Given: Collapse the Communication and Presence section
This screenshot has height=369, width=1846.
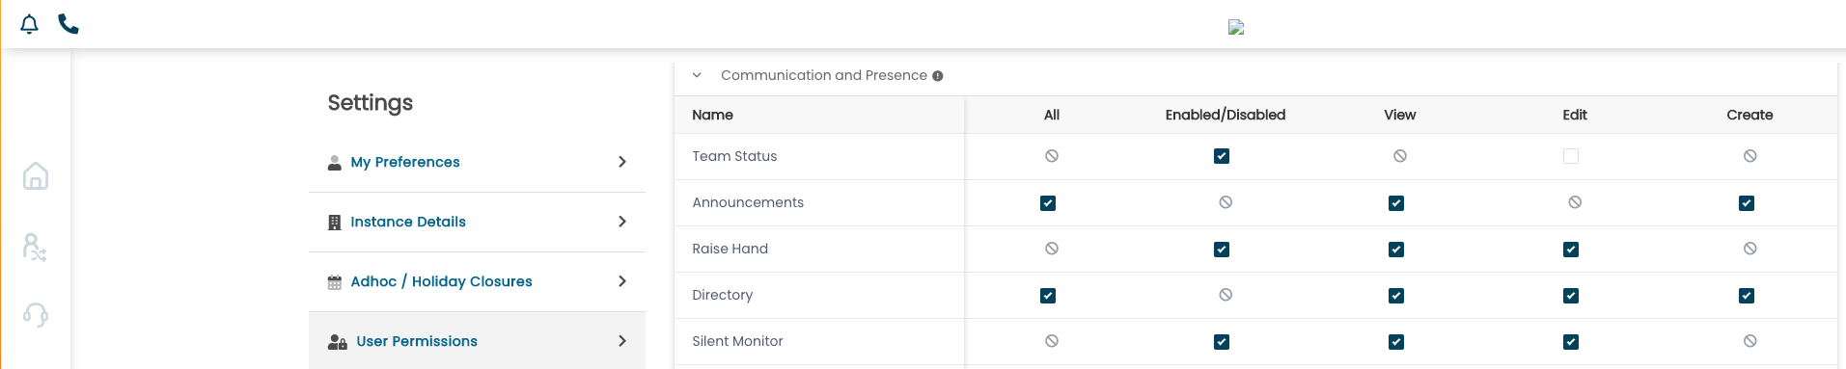Looking at the screenshot, I should tap(697, 75).
